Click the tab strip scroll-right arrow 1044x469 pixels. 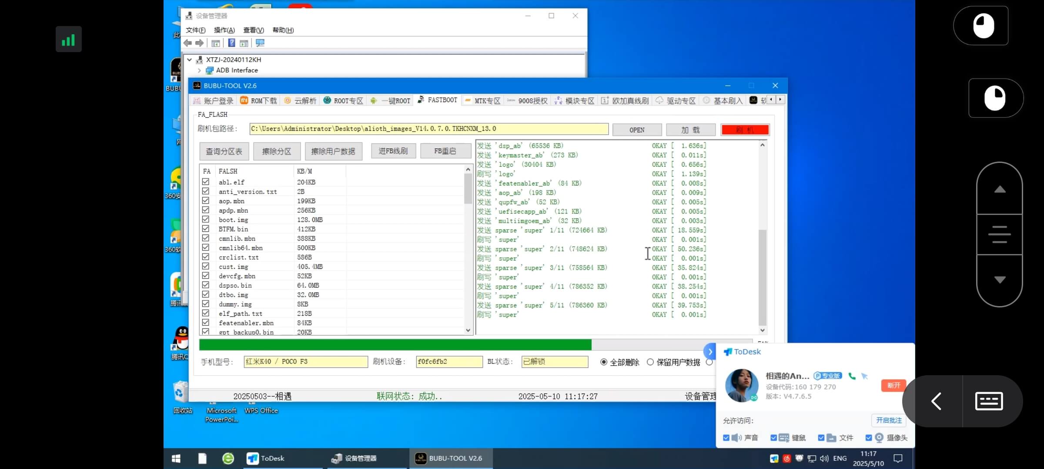tap(780, 100)
